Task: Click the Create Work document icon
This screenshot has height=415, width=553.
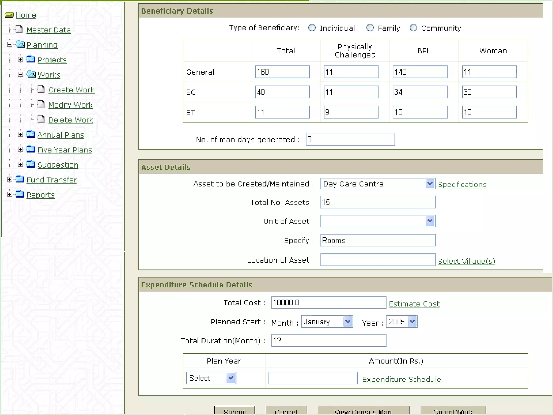Action: click(41, 89)
